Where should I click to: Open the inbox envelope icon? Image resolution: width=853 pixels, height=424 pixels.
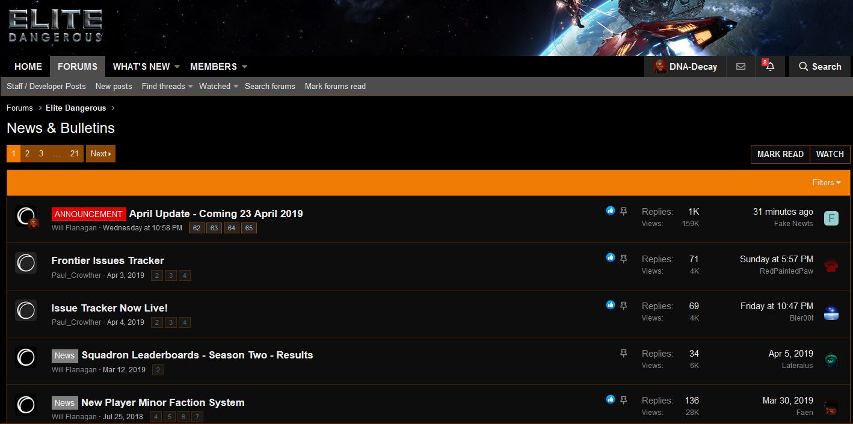point(741,67)
